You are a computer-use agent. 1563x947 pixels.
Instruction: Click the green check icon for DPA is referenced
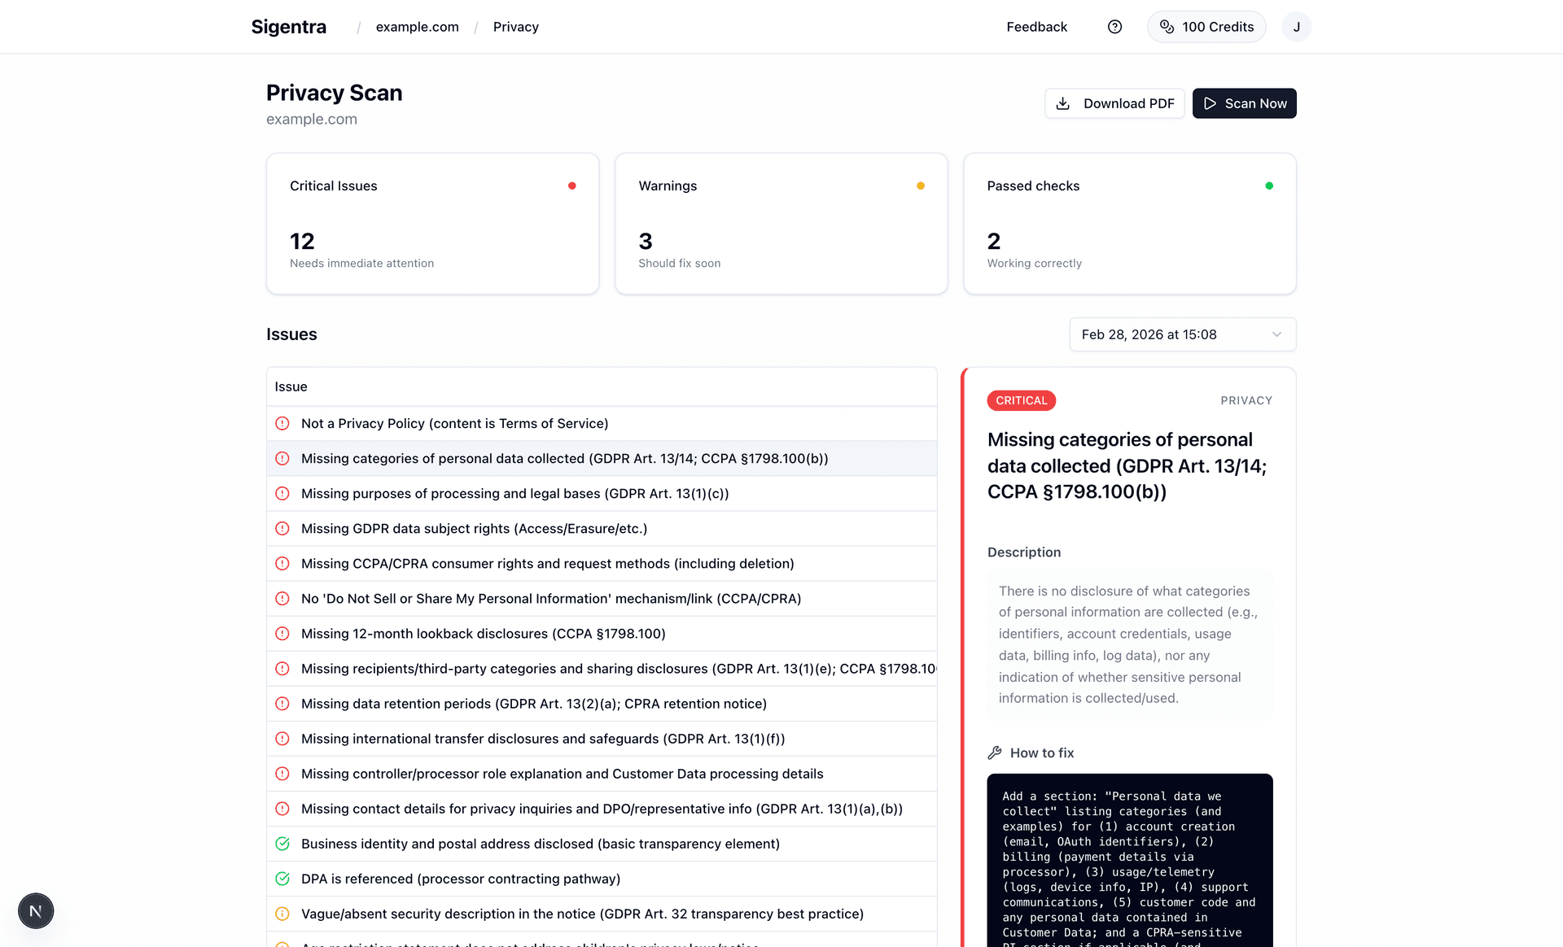[282, 879]
